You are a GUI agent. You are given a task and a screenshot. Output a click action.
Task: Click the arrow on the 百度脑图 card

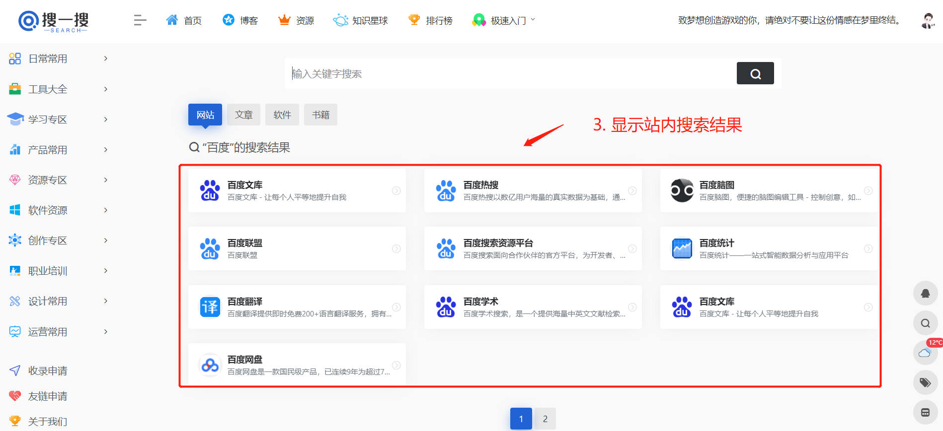pyautogui.click(x=868, y=190)
